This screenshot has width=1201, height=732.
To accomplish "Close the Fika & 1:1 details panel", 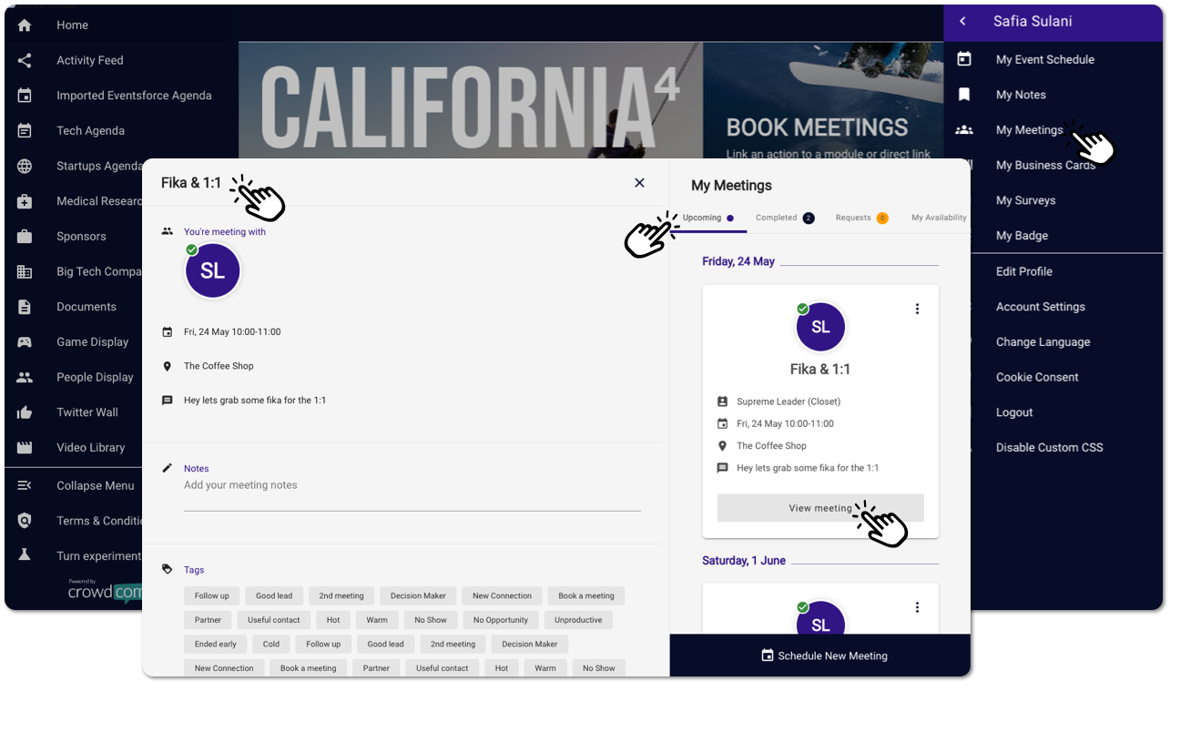I will tap(639, 183).
